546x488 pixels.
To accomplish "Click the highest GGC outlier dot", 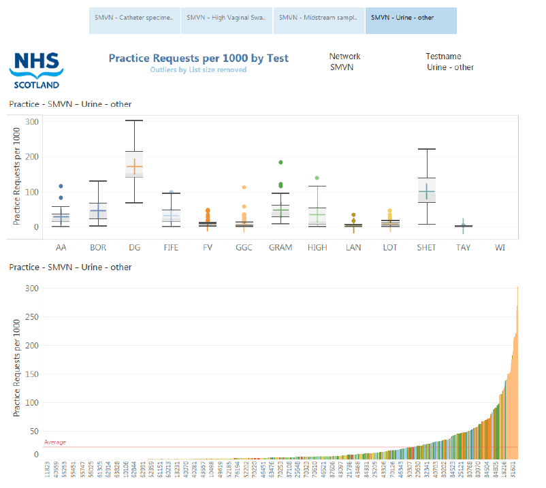I will click(x=244, y=187).
